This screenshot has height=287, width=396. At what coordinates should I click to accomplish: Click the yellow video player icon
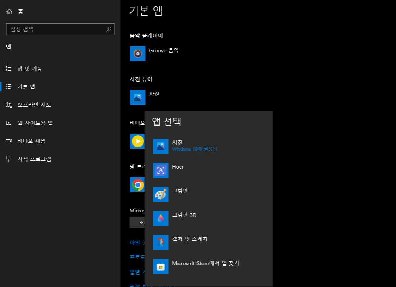tap(137, 141)
